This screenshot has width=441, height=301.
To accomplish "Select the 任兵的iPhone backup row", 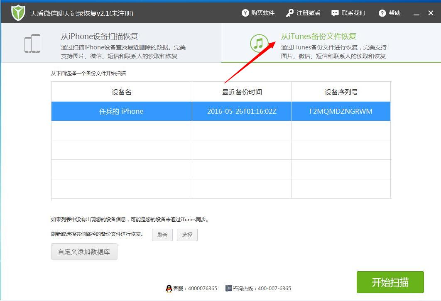I will 121,111.
